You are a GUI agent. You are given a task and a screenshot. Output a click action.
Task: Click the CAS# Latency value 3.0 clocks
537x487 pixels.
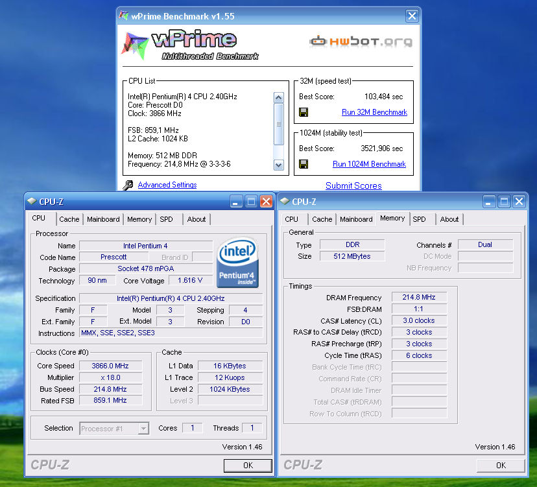pyautogui.click(x=419, y=320)
